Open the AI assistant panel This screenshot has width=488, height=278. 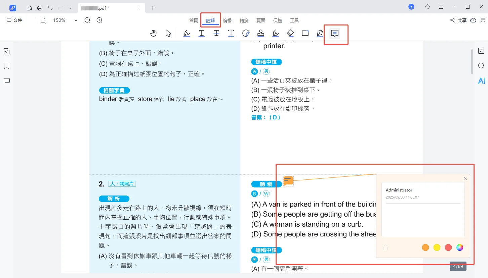pos(481,80)
